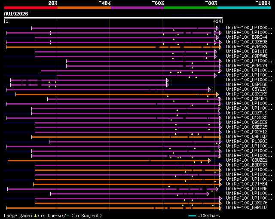Click the purple alignment bar of B9RI44
This screenshot has width=275, height=219.
(x=126, y=37)
